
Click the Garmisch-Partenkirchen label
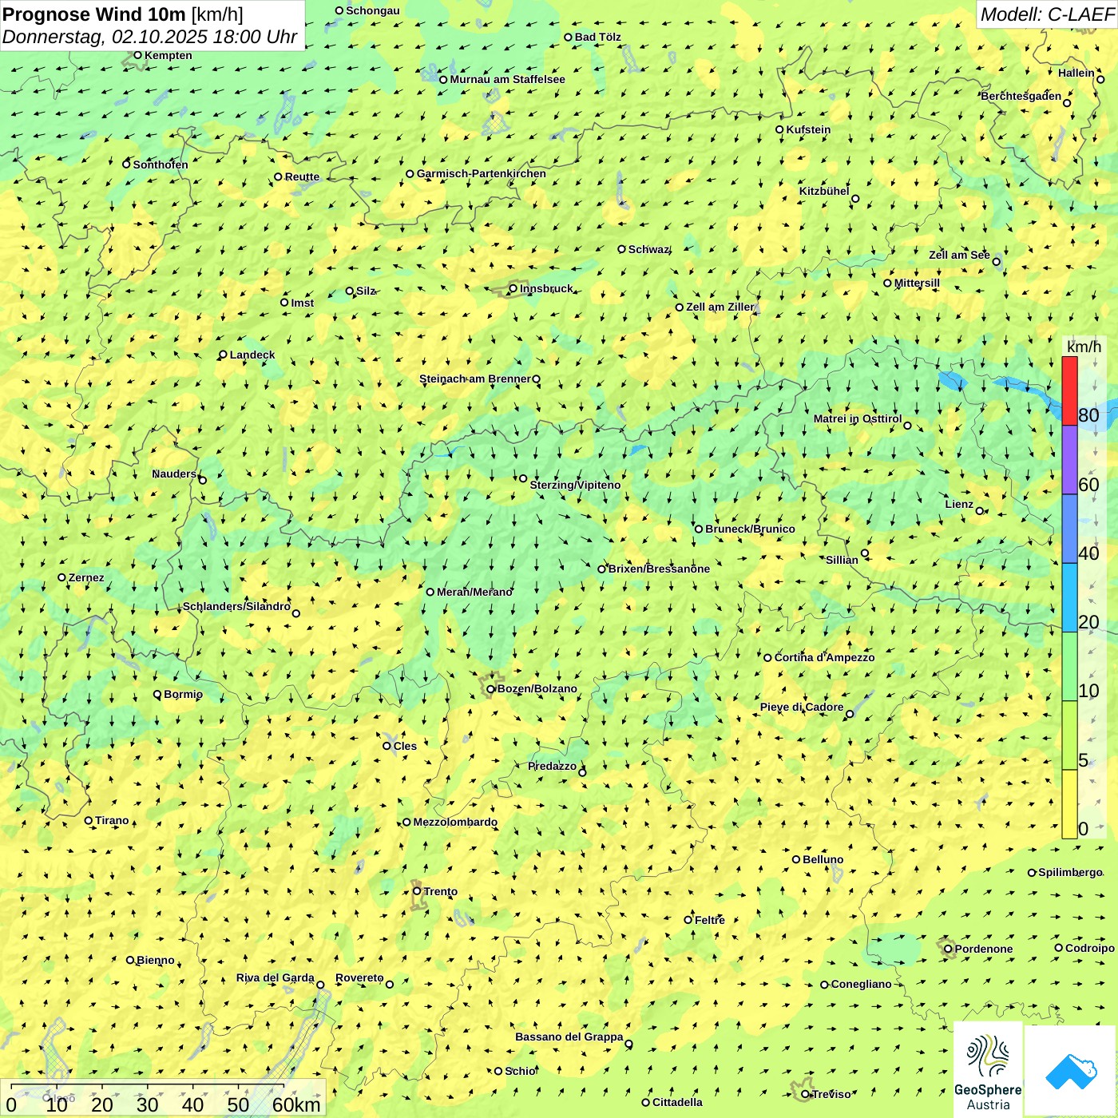click(482, 173)
